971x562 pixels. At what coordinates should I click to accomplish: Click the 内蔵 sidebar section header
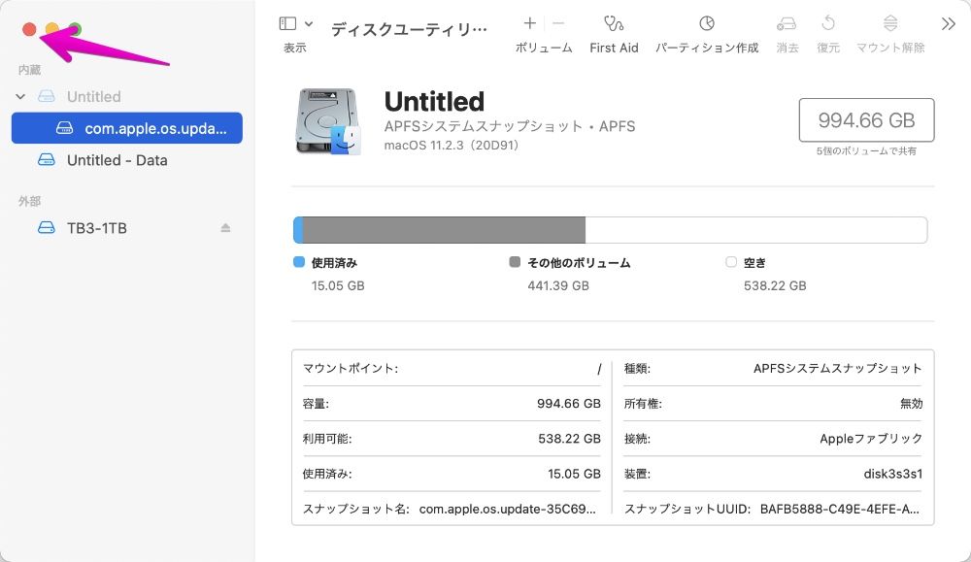[30, 70]
